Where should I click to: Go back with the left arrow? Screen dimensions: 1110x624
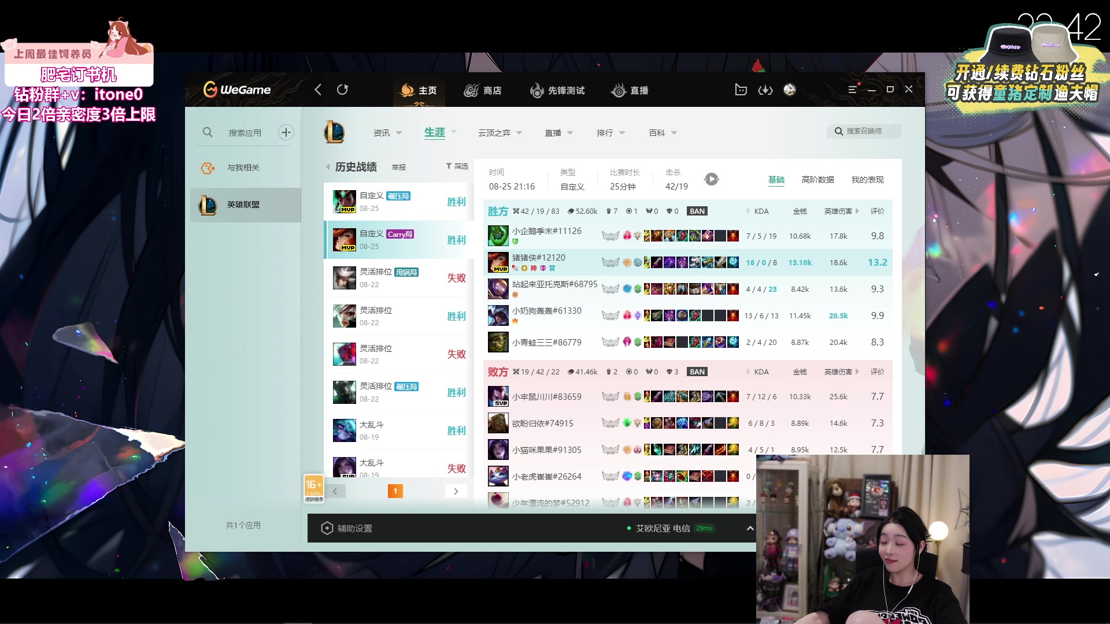(x=318, y=90)
